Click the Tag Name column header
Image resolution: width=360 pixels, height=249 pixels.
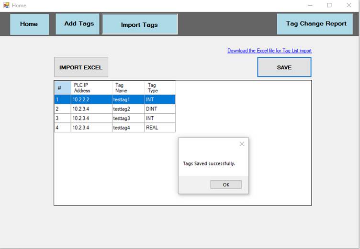128,87
